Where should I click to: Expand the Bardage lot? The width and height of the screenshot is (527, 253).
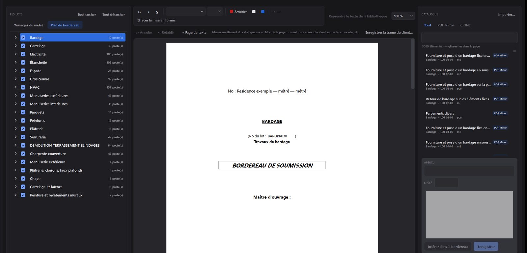[15, 38]
